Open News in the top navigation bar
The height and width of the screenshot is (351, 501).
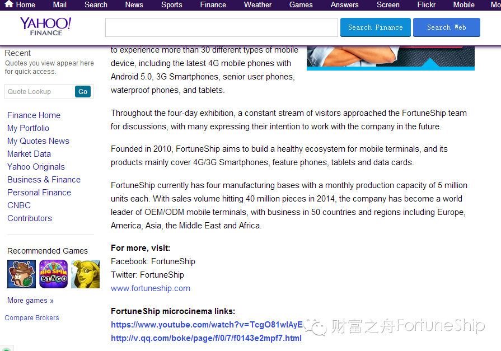coord(134,5)
